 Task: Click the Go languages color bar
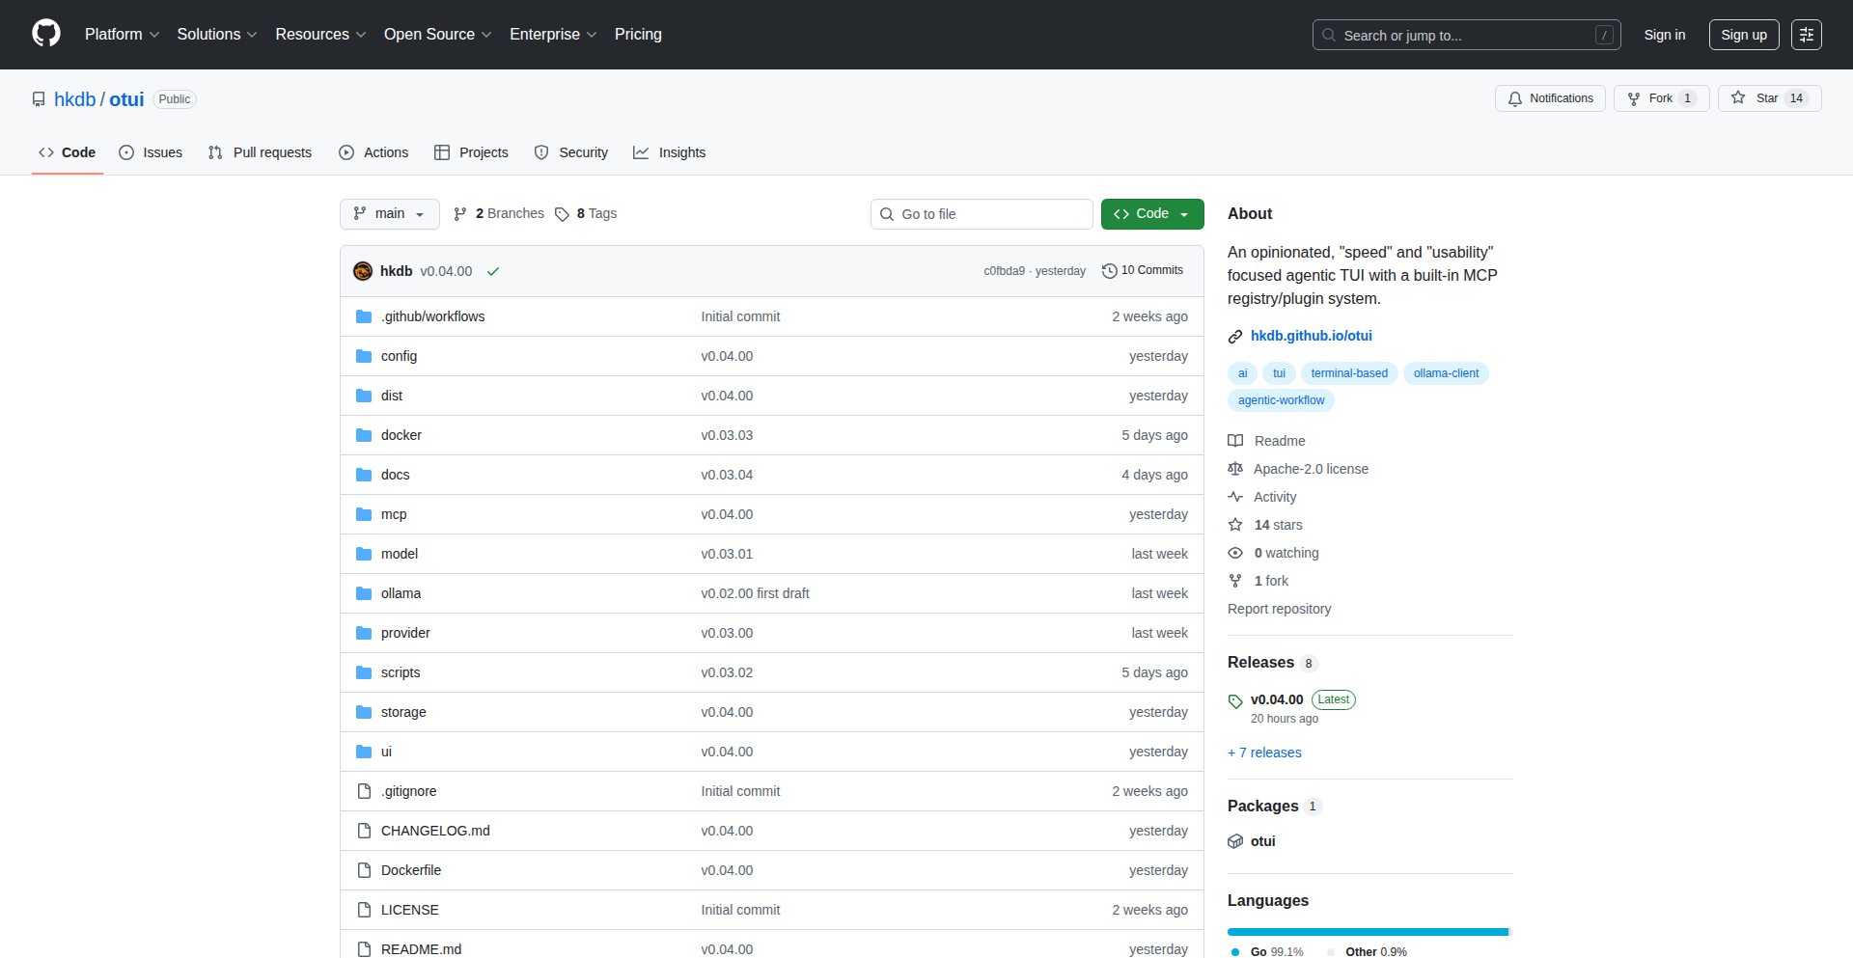[1368, 931]
